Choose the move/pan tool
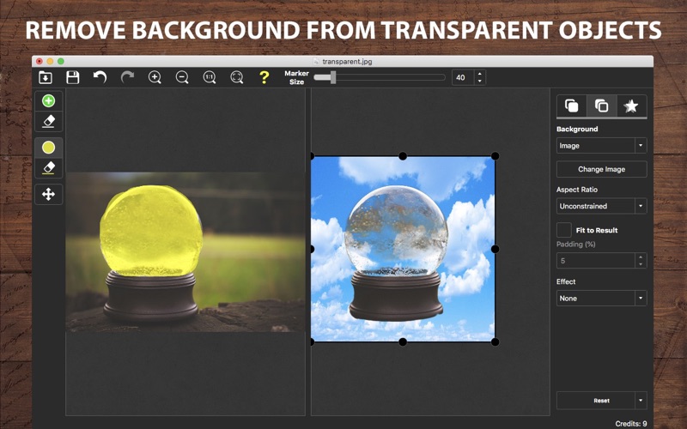The image size is (687, 429). point(48,194)
